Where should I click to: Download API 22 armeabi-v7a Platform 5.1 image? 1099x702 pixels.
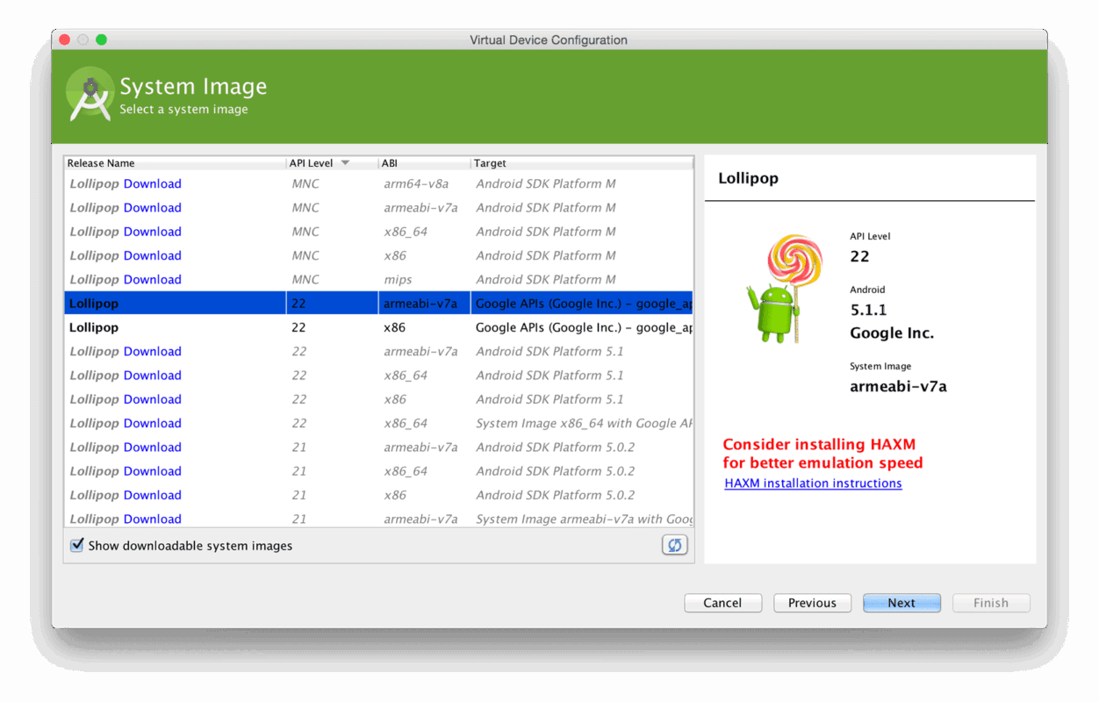152,351
